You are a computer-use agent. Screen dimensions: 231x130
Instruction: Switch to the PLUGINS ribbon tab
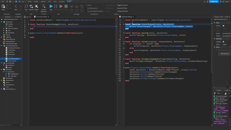(x=62, y=1)
